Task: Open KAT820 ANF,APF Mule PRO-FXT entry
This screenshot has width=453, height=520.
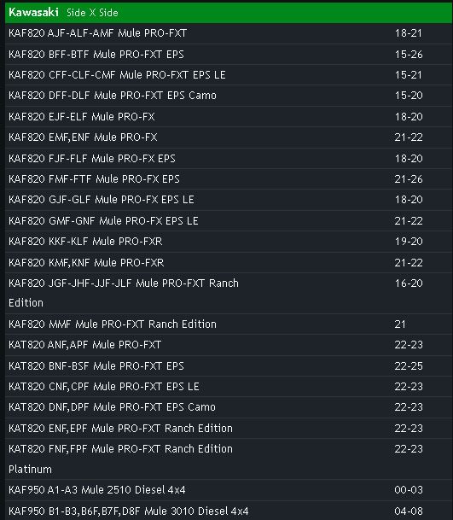Action: (229, 345)
